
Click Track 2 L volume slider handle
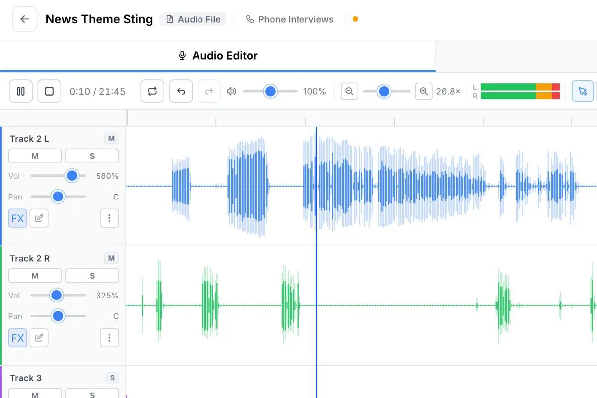coord(72,176)
